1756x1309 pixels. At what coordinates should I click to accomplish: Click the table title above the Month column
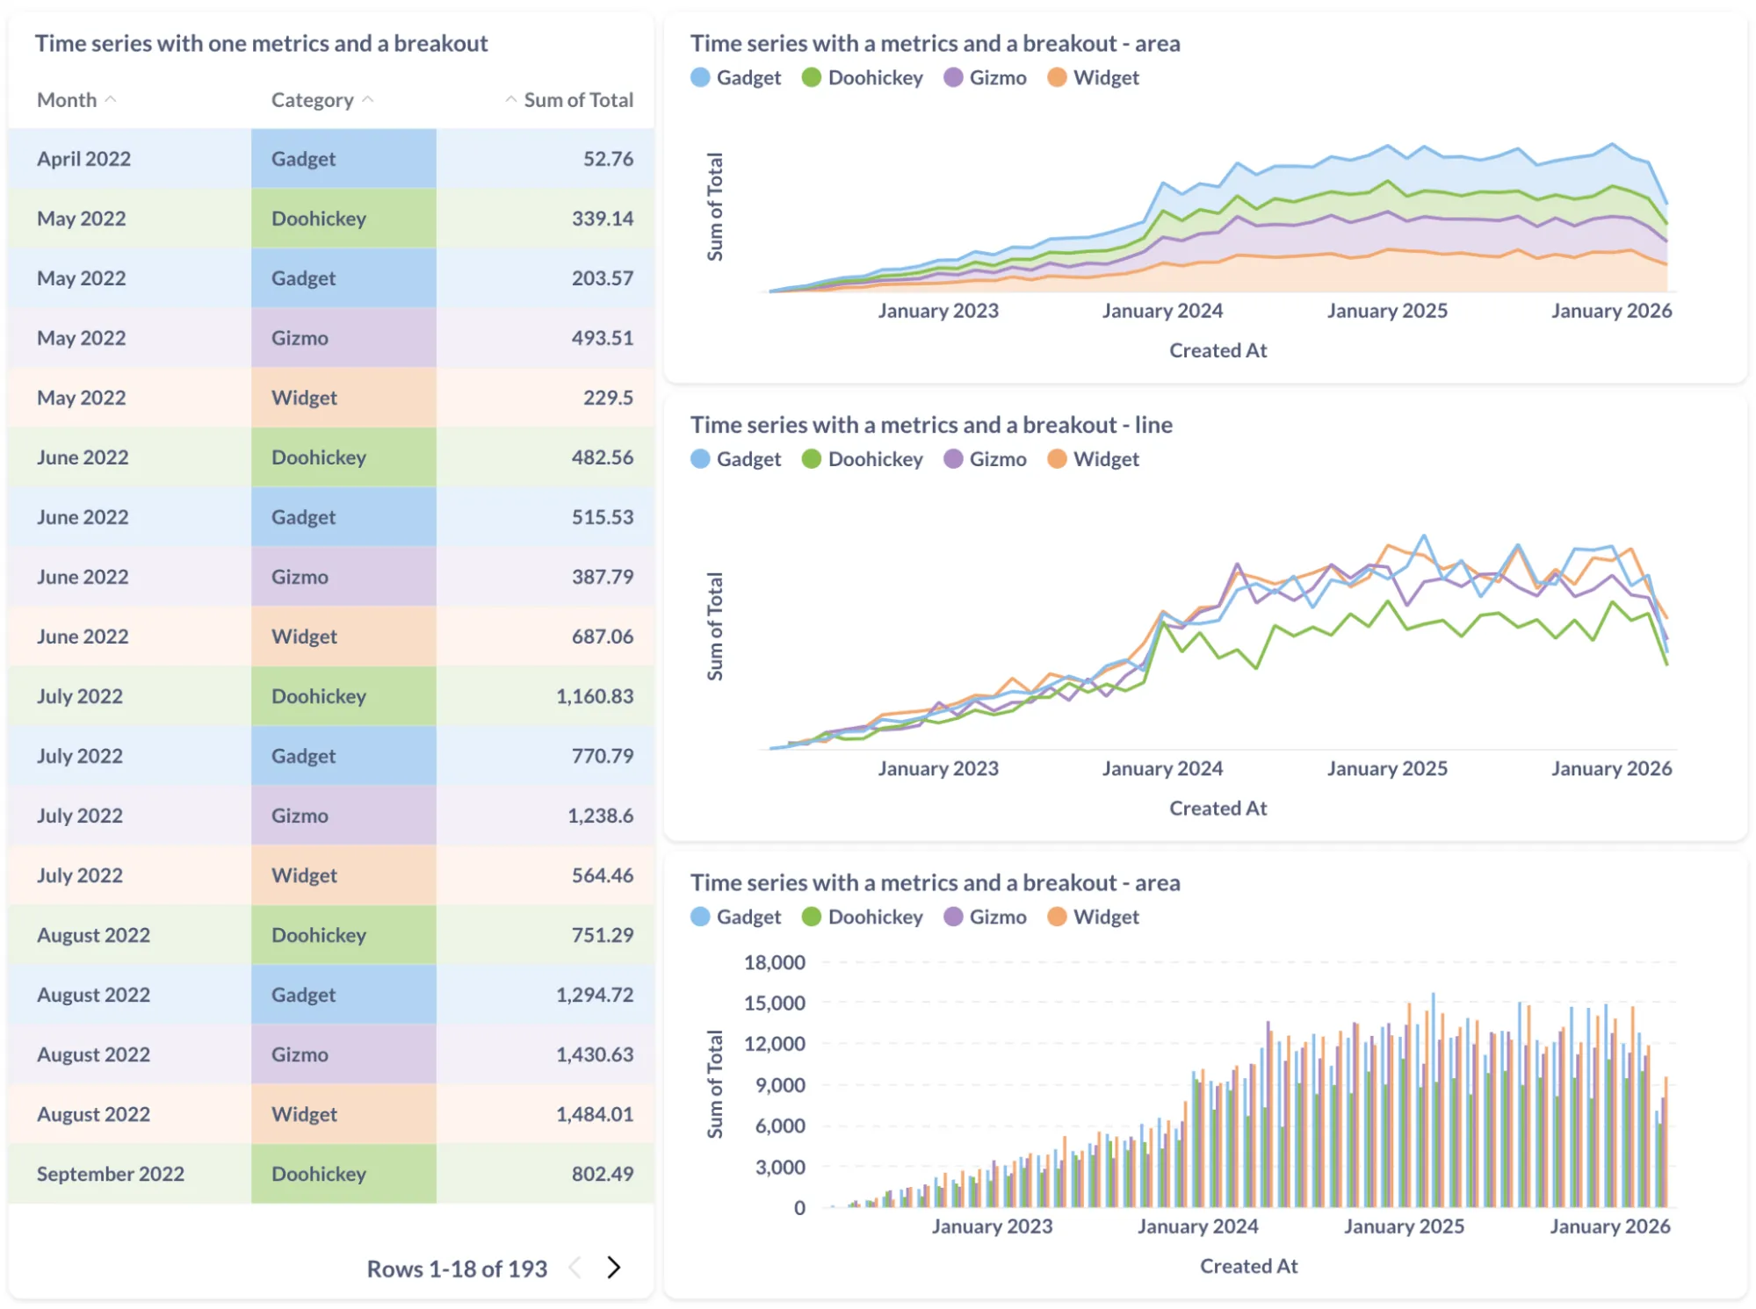pyautogui.click(x=261, y=42)
